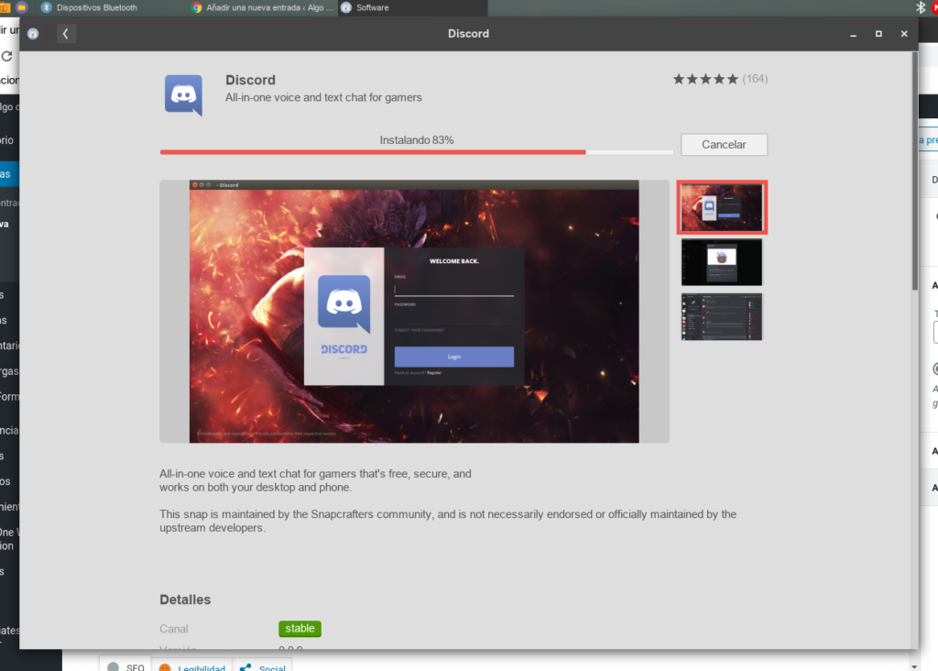Click the '(164)' review count
Image resolution: width=938 pixels, height=671 pixels.
coord(755,79)
